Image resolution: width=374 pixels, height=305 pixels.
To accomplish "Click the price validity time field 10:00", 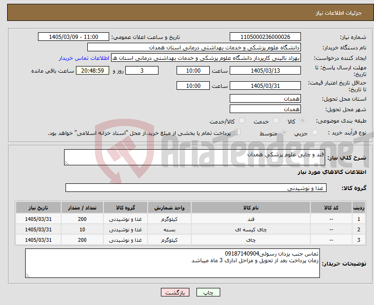I will [193, 86].
